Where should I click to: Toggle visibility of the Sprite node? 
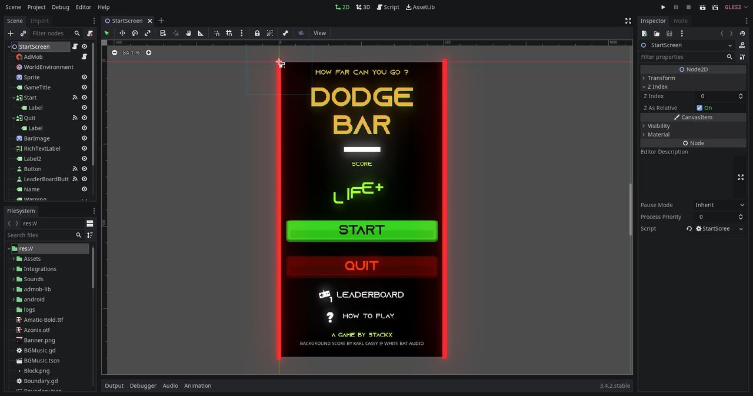point(84,77)
